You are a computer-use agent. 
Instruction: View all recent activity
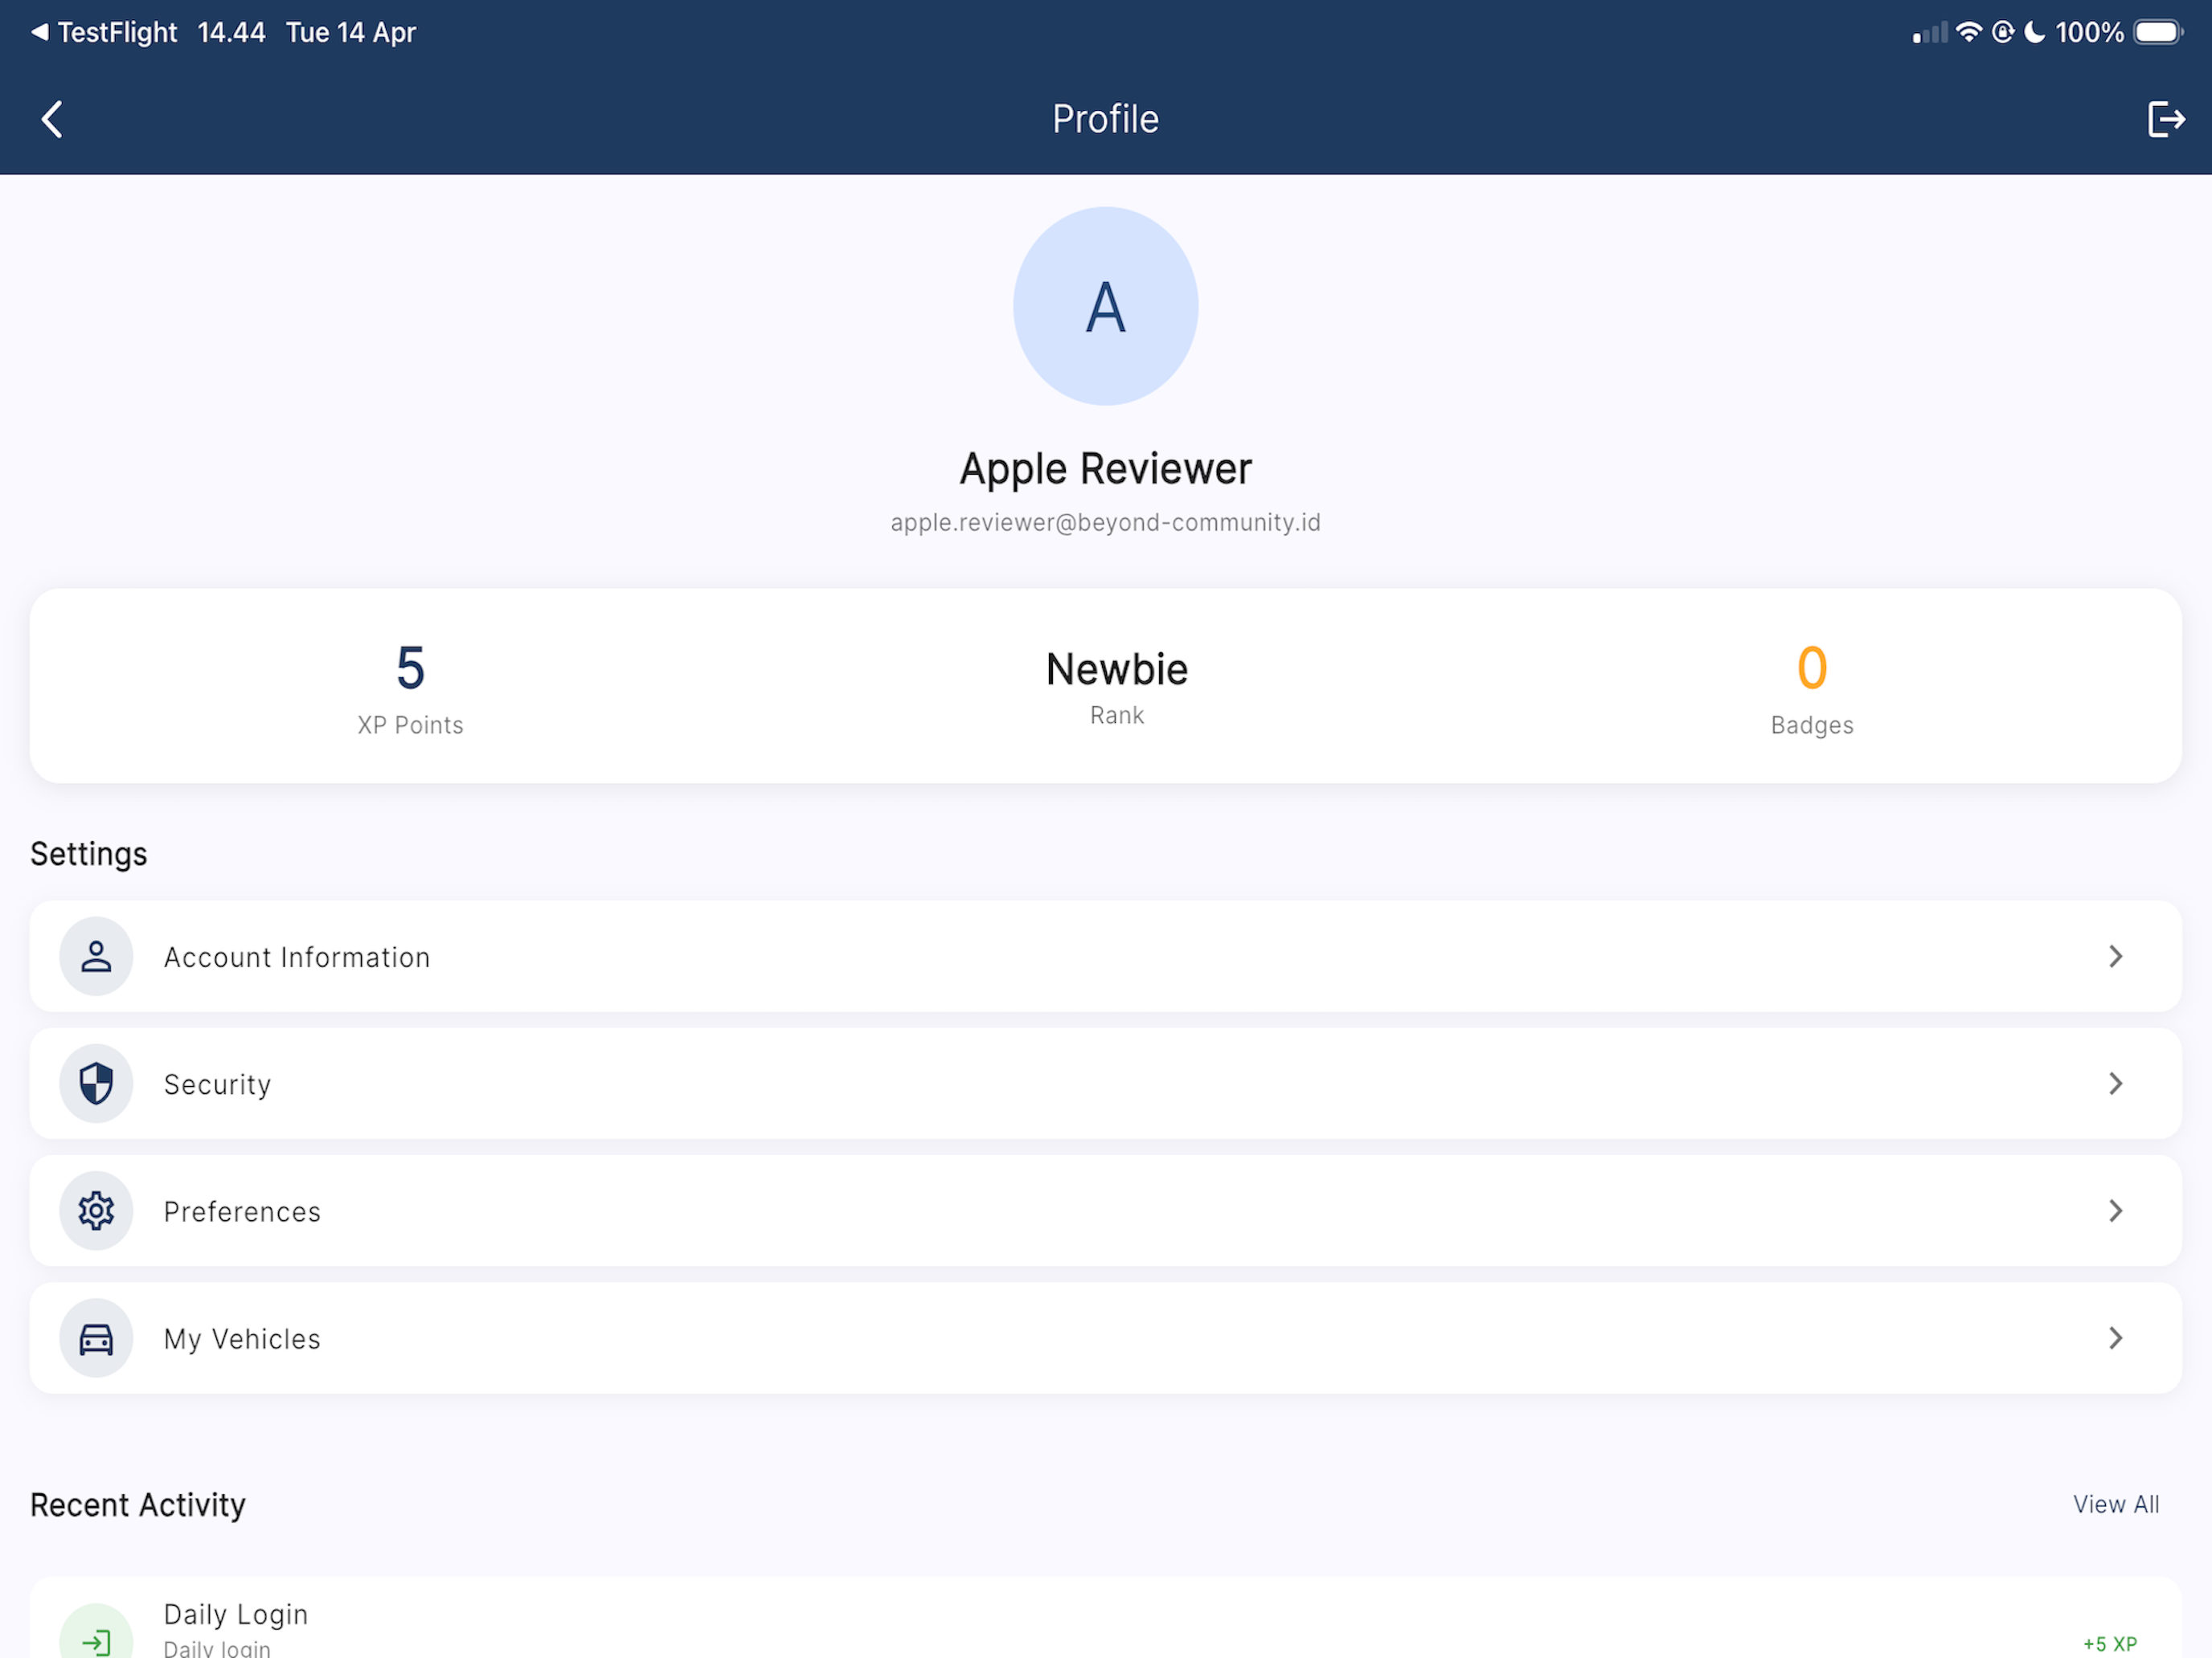point(2116,1504)
